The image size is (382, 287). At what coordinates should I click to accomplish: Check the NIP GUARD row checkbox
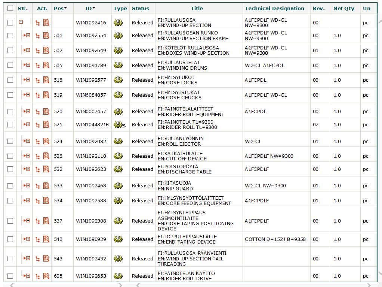tap(10, 185)
